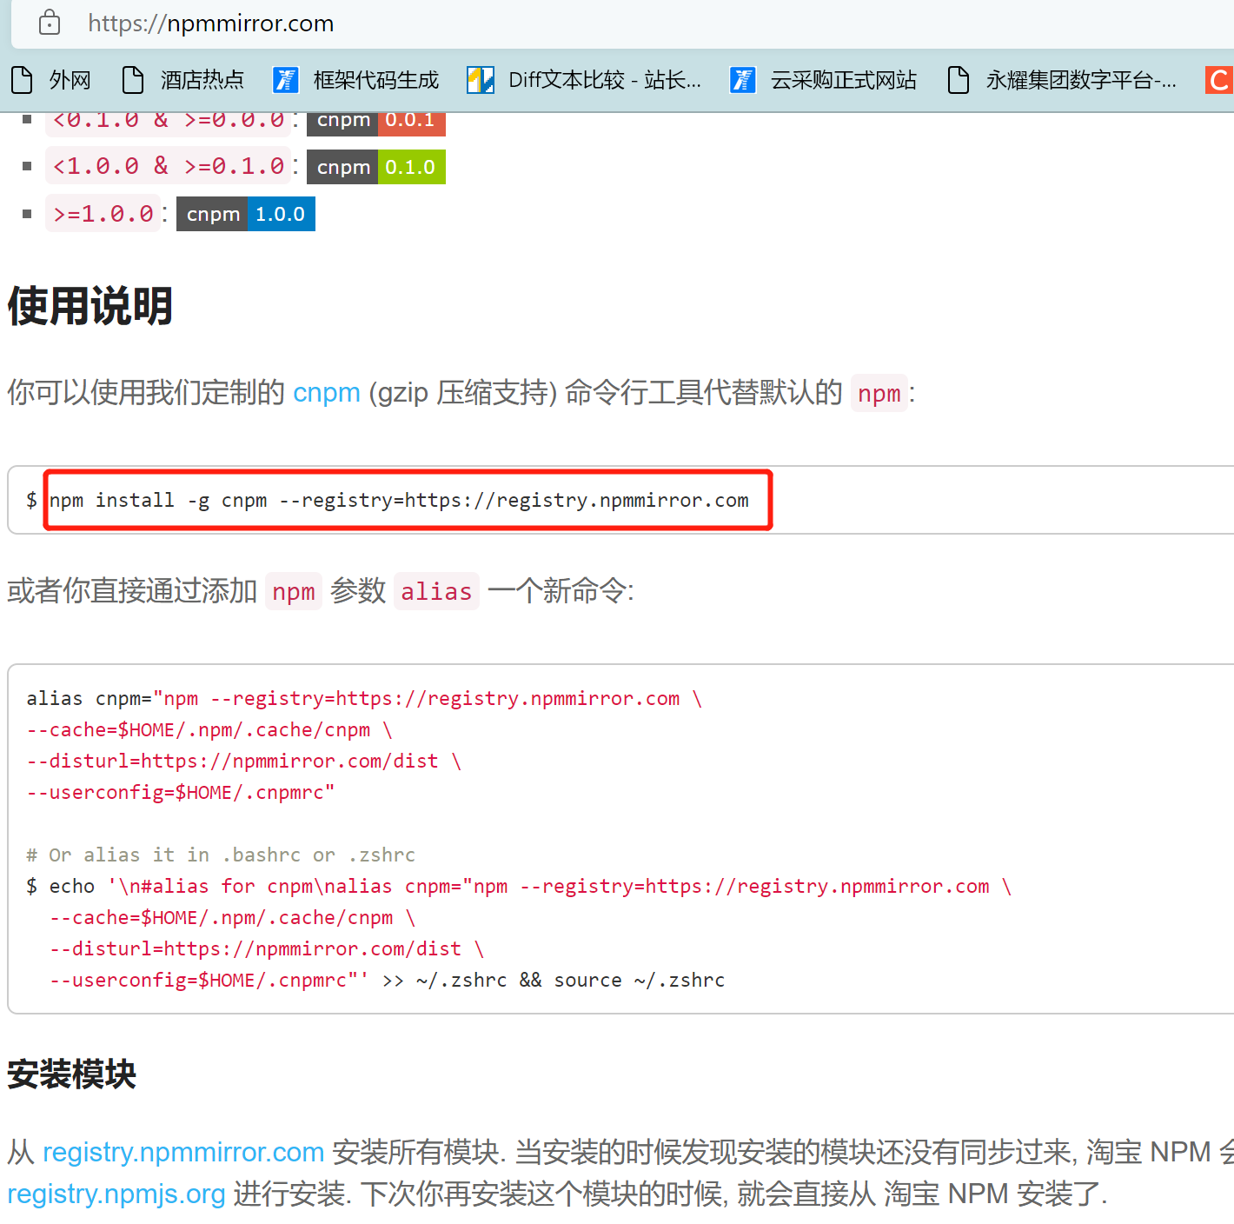The image size is (1234, 1224).
Task: Click the '>> ~/.zshrc && source ~/.zshrc' text
Action: coord(554,981)
